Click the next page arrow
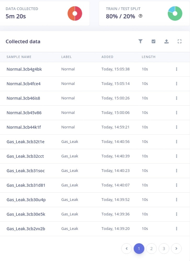The image size is (190, 261). coord(176,248)
